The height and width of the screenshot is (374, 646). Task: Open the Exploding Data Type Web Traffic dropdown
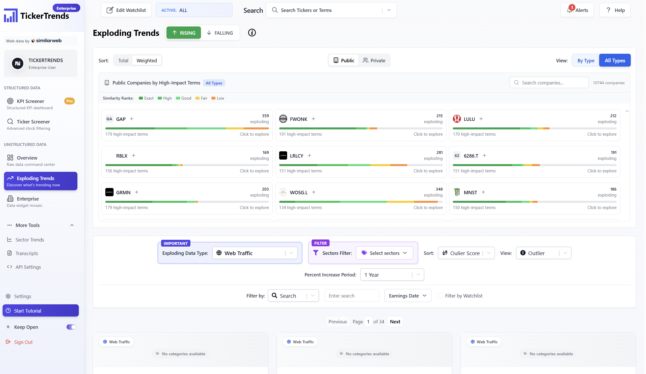[x=255, y=253]
